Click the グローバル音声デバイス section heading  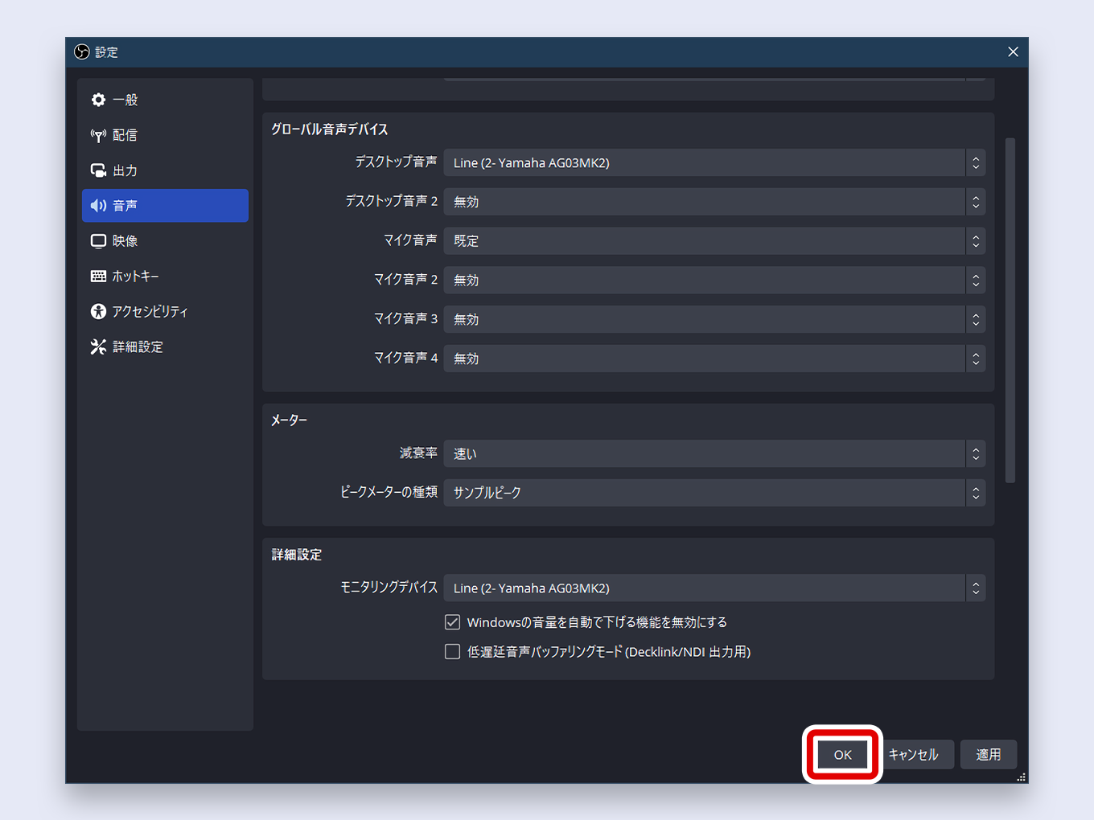(x=330, y=129)
